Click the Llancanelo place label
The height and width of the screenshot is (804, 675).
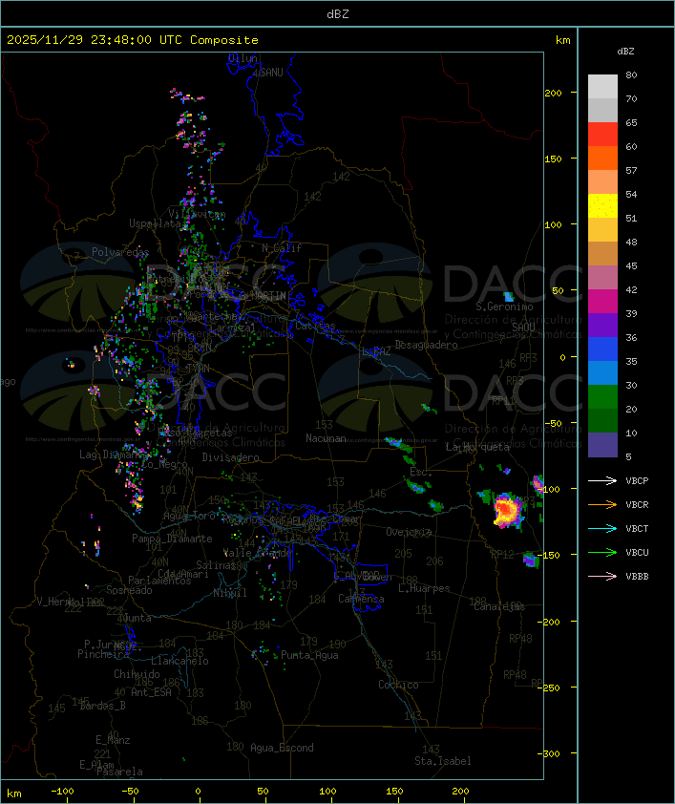point(179,661)
